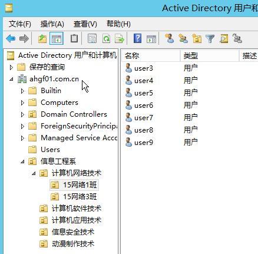Screen dimensions: 258x254
Task: Click the title bar application icon
Action: pos(9,8)
